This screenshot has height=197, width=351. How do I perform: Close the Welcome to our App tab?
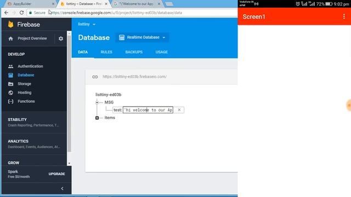click(x=159, y=4)
